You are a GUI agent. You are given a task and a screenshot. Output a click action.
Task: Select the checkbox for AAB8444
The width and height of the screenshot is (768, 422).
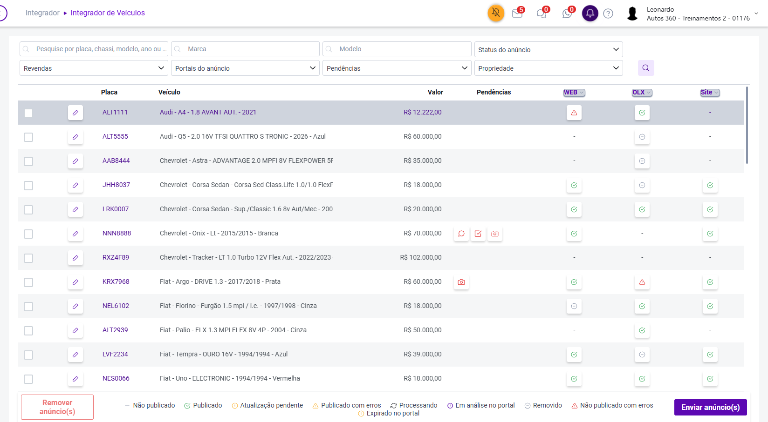coord(28,161)
